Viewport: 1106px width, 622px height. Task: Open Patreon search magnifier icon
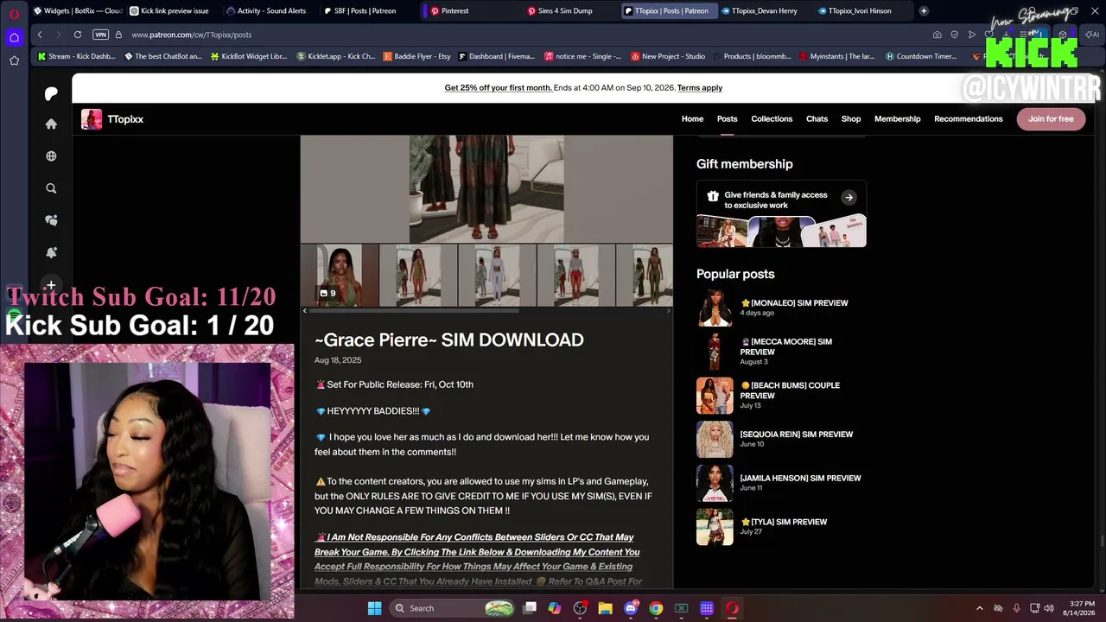click(x=51, y=188)
